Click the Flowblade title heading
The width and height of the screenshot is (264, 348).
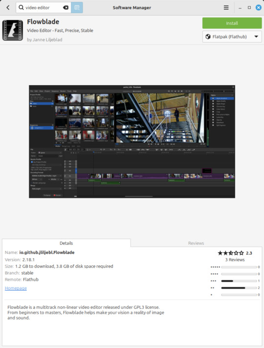[43, 22]
